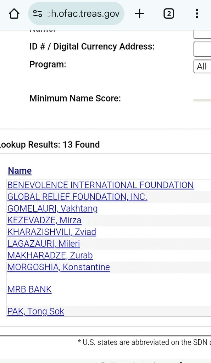Select KEZEVADZE, Mirza result
The width and height of the screenshot is (211, 363).
[44, 220]
